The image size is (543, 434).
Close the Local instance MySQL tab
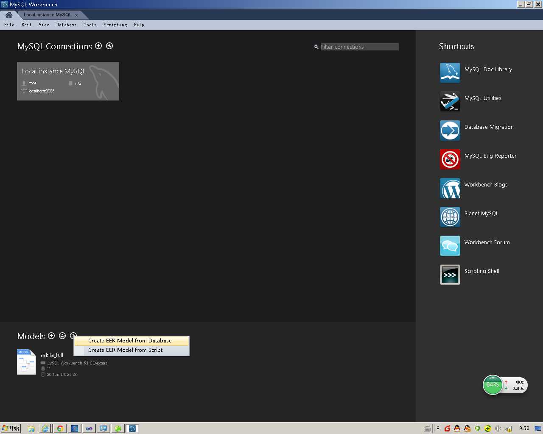click(77, 15)
